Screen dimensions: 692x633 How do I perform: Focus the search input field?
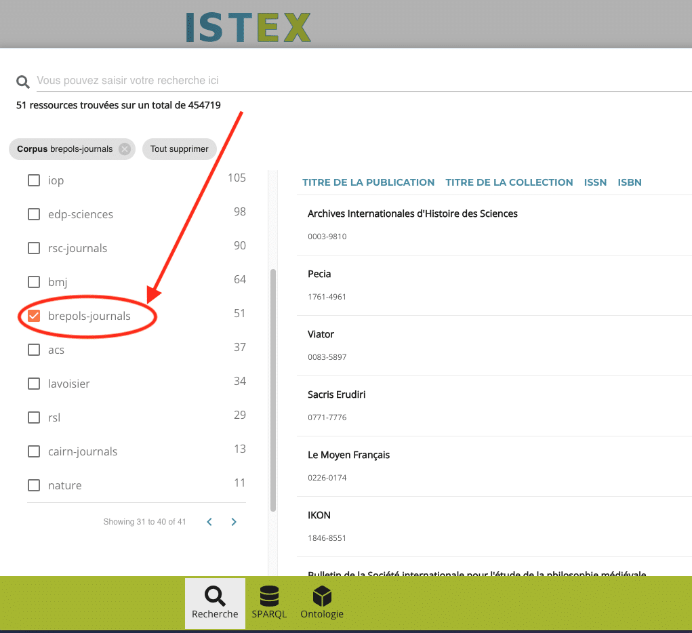364,81
